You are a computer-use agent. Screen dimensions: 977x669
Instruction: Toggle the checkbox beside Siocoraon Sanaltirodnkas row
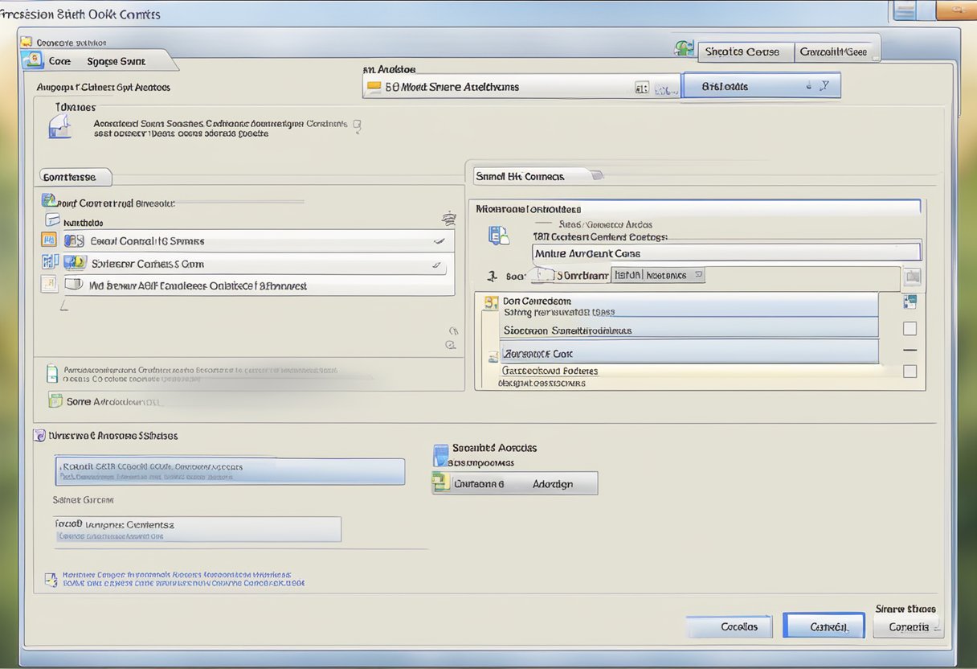point(910,329)
